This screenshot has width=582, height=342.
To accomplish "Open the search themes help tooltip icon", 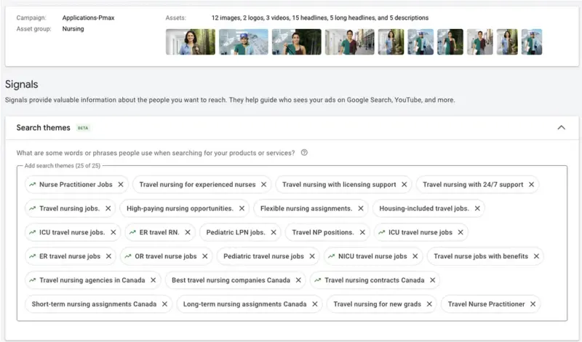I will (x=304, y=153).
